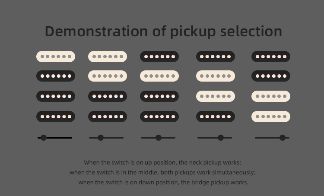Click the switch knob at the far-left position
Screen dimensions: 324x196
tap(44, 138)
